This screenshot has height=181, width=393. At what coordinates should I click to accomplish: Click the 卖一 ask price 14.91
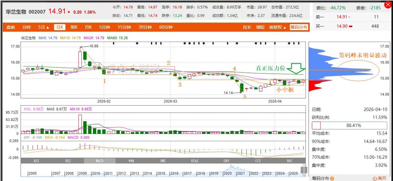[342, 17]
